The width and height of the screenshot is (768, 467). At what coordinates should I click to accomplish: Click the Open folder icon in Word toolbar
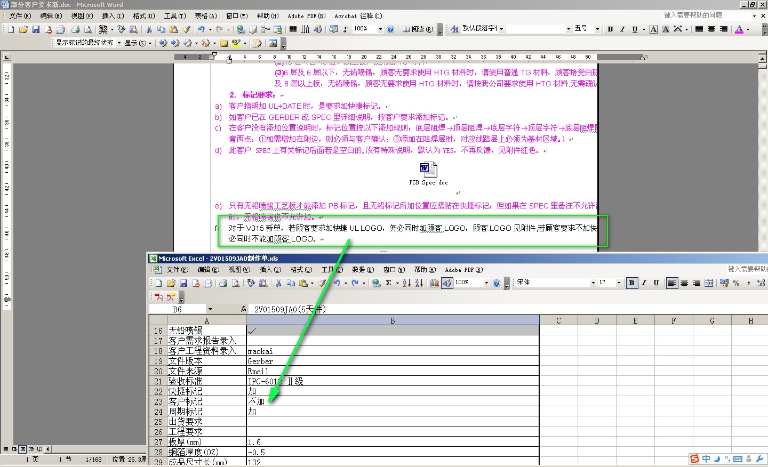pos(23,29)
